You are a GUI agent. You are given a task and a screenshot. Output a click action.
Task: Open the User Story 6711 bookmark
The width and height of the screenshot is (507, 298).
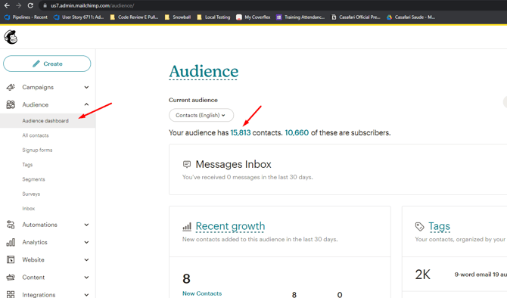[x=79, y=17]
